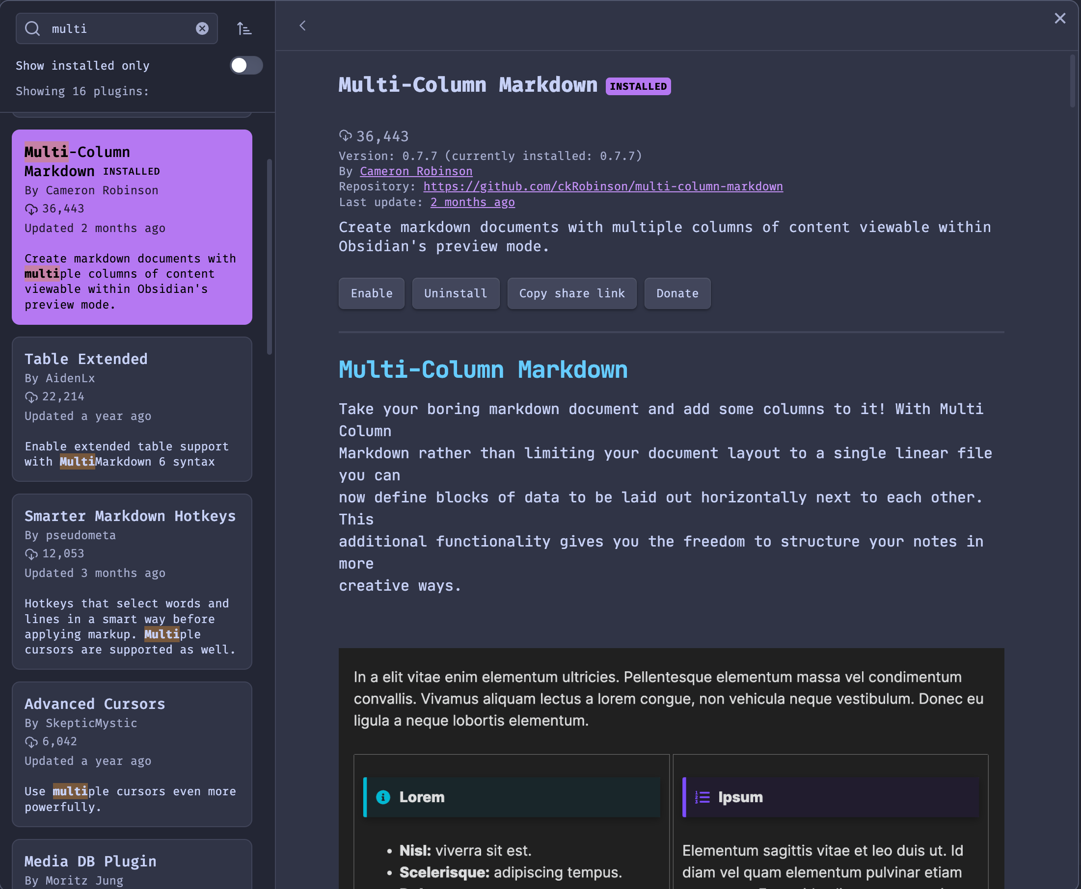Click the Advanced Cursors download icon

tap(31, 742)
